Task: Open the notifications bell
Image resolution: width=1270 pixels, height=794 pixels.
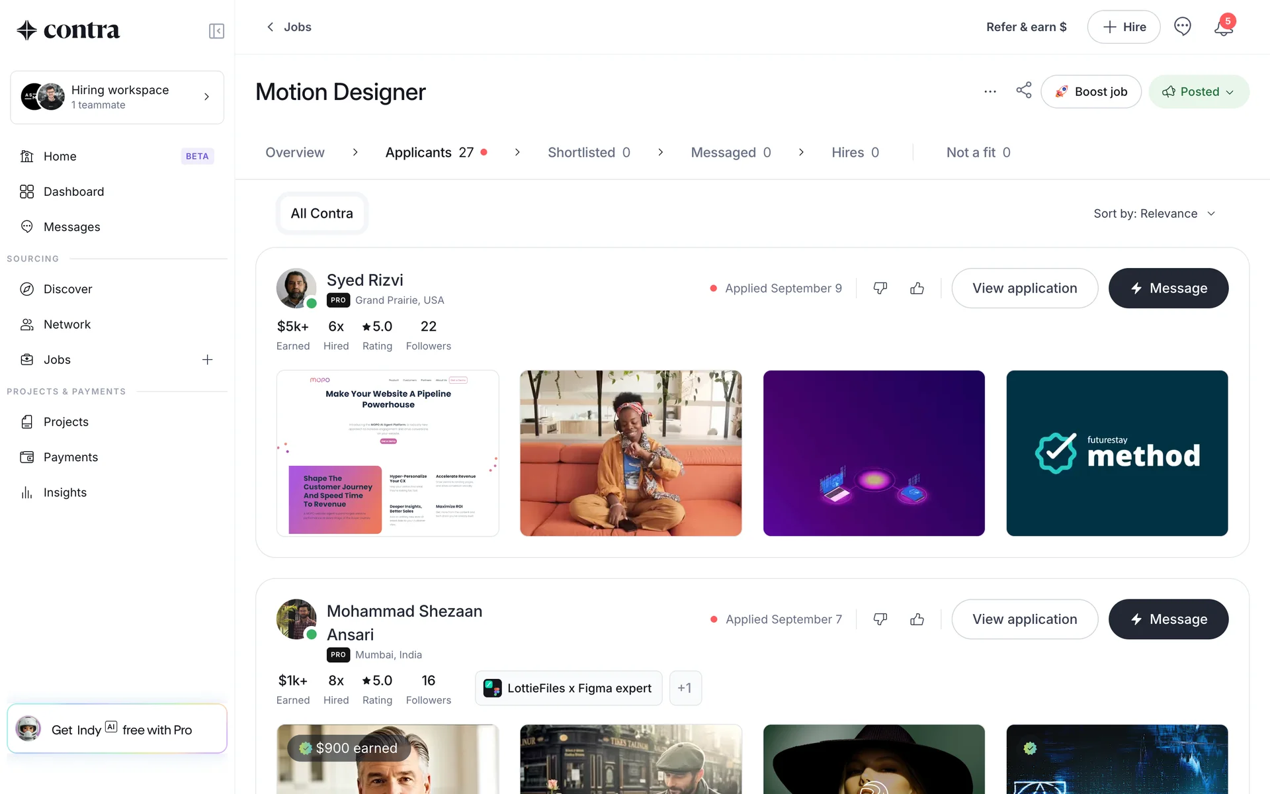Action: pos(1223,27)
